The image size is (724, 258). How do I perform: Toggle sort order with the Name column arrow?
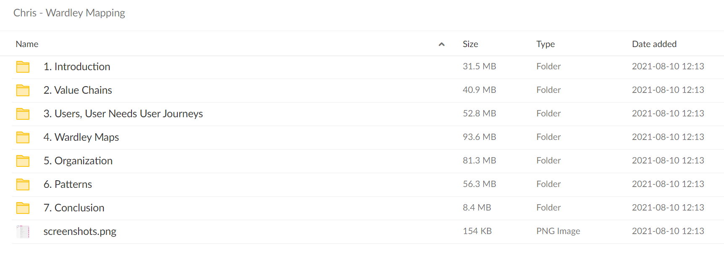click(x=442, y=44)
